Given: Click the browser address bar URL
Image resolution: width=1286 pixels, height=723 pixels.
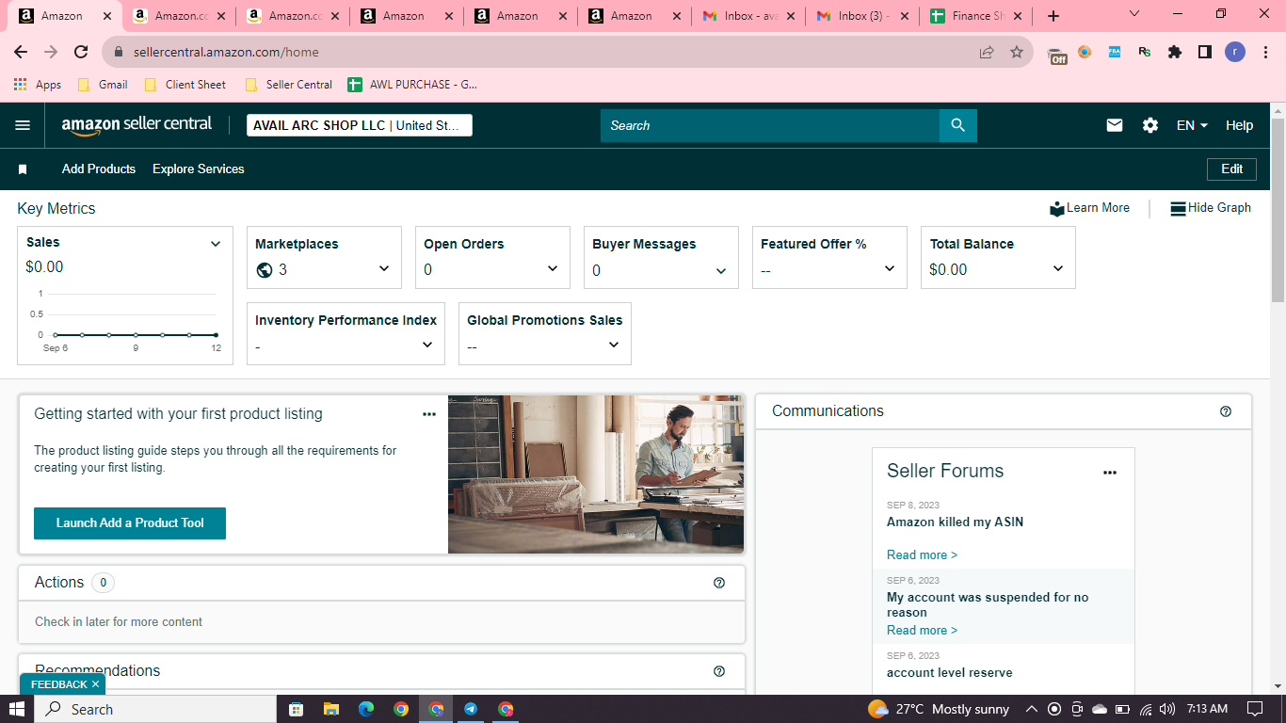Looking at the screenshot, I should point(226,53).
